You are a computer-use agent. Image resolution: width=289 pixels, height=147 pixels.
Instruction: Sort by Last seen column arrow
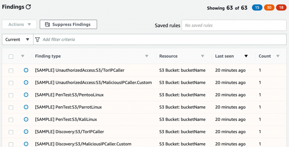pos(246,56)
